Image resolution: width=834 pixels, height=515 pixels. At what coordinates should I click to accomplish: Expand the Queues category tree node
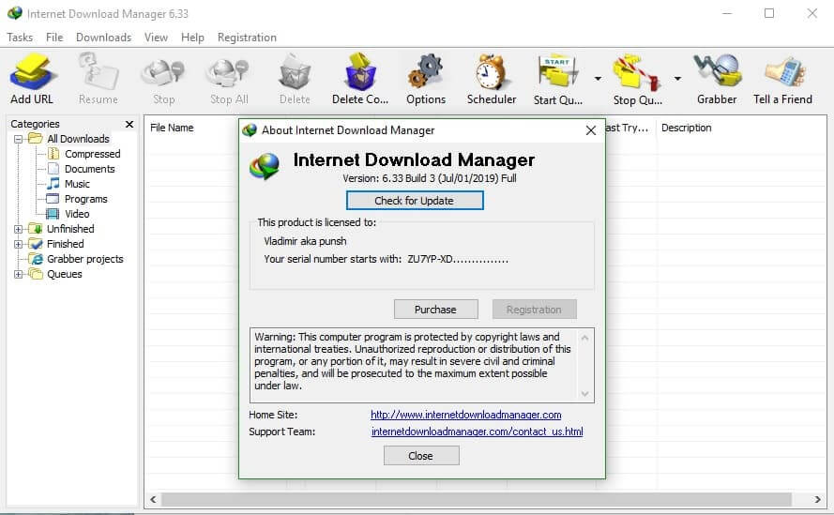(x=19, y=274)
